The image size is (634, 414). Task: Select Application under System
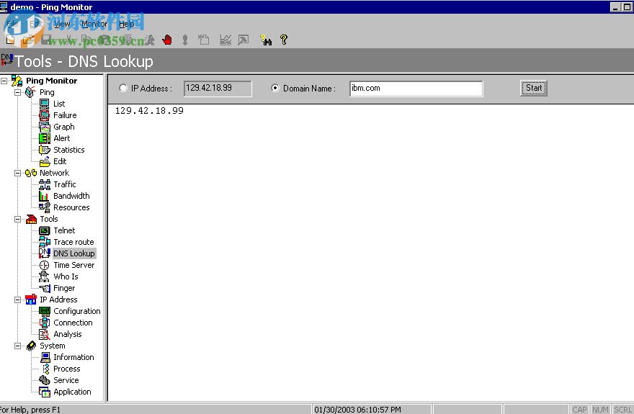pos(72,392)
